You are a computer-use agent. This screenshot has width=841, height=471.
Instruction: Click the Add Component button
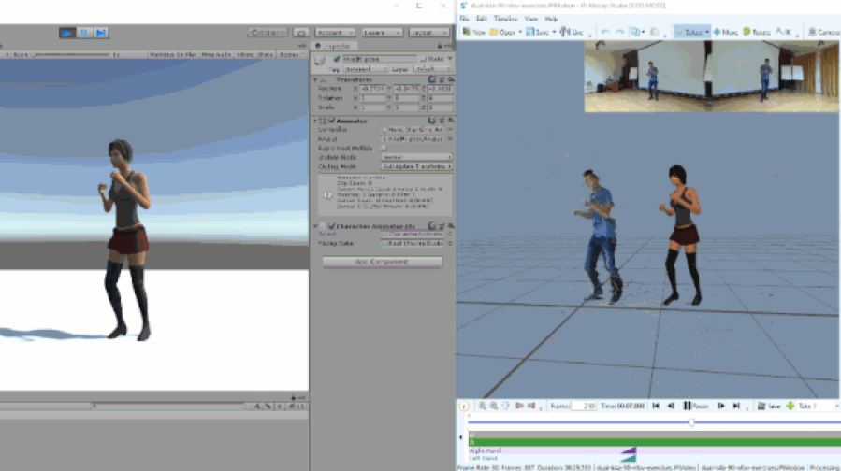(x=382, y=262)
